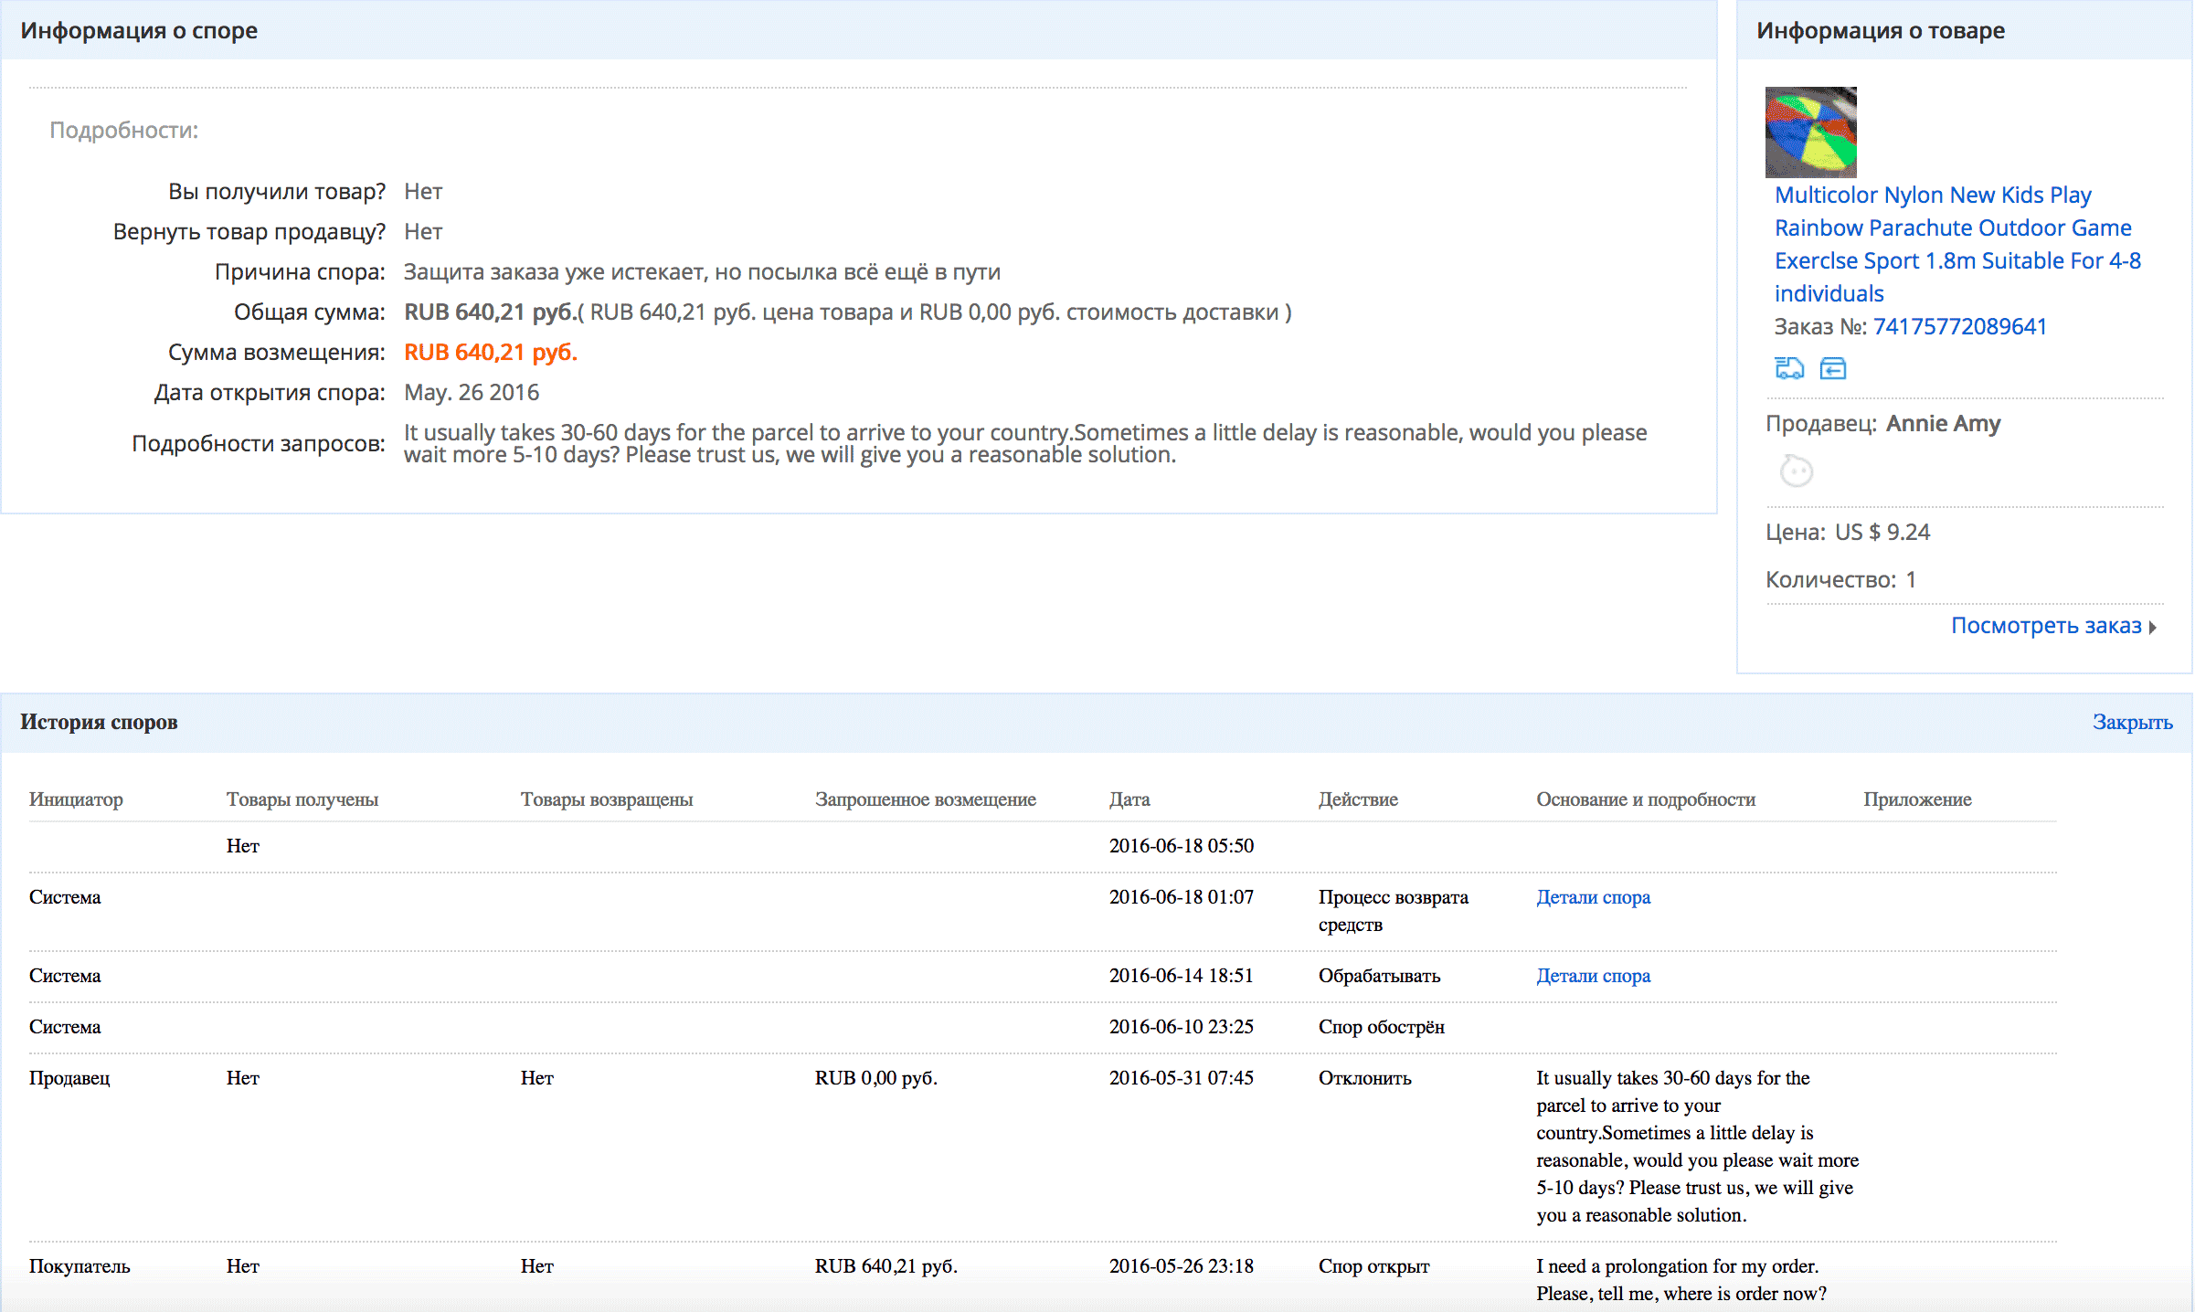The width and height of the screenshot is (2195, 1312).
Task: Click the Товары возвращены column header
Action: 607,799
